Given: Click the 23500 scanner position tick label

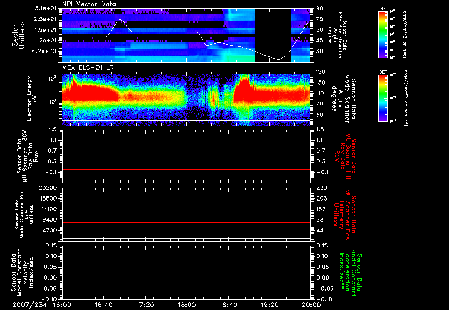Looking at the screenshot, I should coord(48,188).
